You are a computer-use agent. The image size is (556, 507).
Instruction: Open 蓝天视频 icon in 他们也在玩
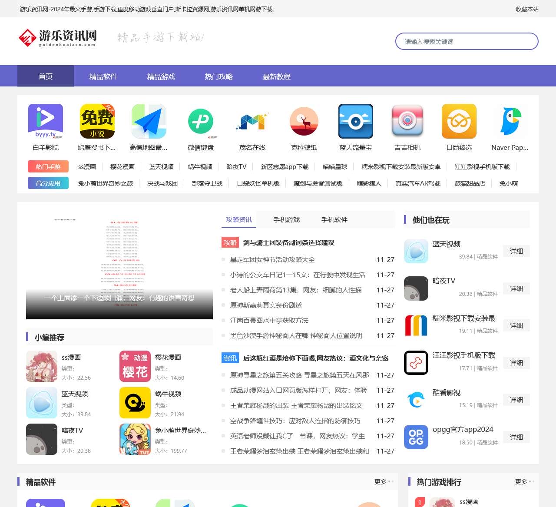[416, 251]
